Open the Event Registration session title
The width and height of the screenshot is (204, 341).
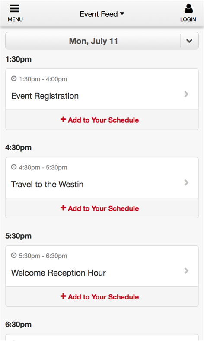pyautogui.click(x=45, y=96)
